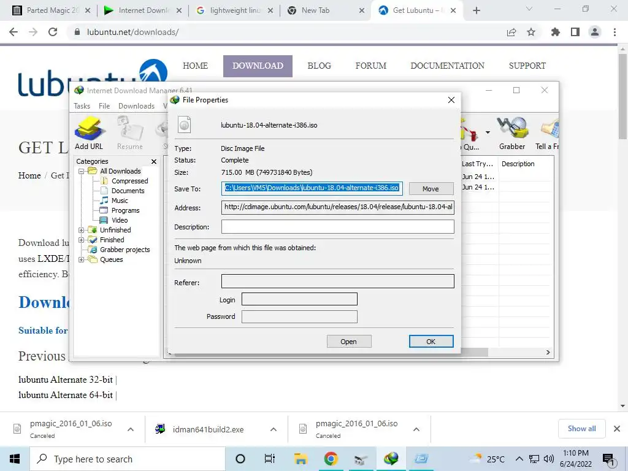Select the Unfinished category

pyautogui.click(x=115, y=230)
